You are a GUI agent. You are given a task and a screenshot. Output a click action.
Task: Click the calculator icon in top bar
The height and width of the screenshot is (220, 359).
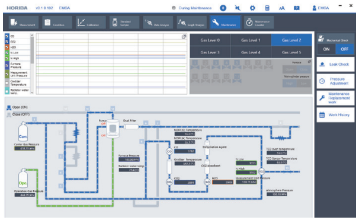(x=267, y=8)
